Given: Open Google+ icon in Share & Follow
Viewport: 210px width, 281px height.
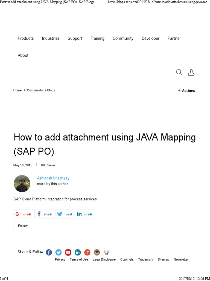Looking at the screenshot, I should (87, 252).
